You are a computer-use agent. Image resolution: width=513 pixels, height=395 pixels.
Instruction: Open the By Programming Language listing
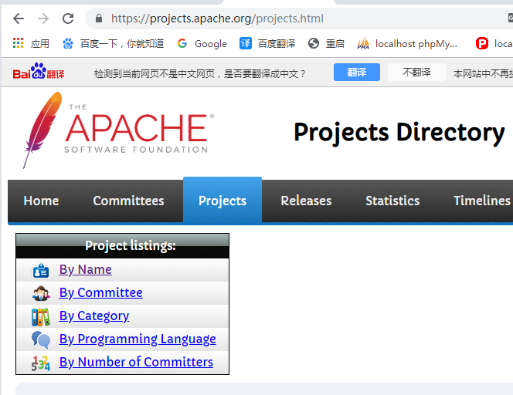[x=138, y=339]
